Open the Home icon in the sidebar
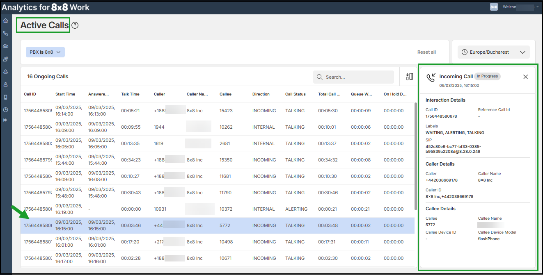The width and height of the screenshot is (543, 275). point(6,20)
